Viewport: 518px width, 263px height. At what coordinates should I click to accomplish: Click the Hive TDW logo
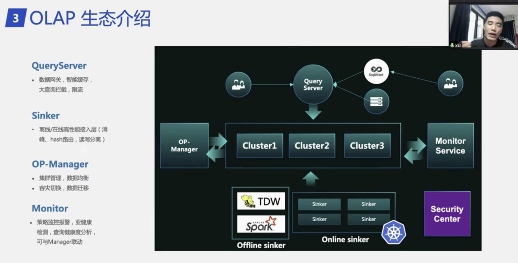[x=261, y=201]
